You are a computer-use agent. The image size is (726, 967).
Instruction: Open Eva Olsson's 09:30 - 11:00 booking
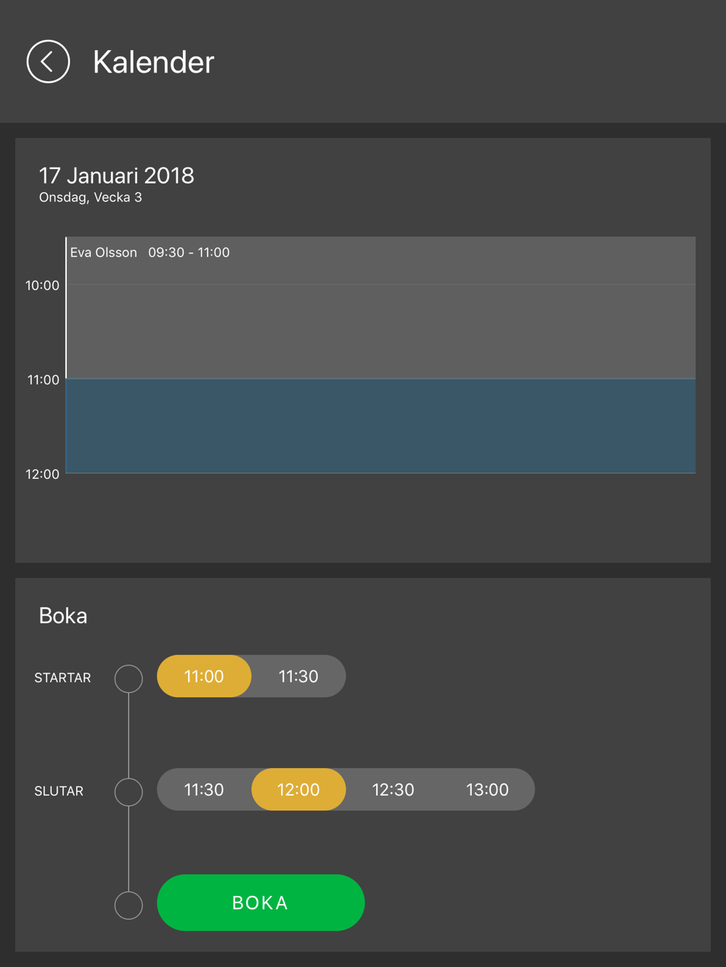point(380,308)
